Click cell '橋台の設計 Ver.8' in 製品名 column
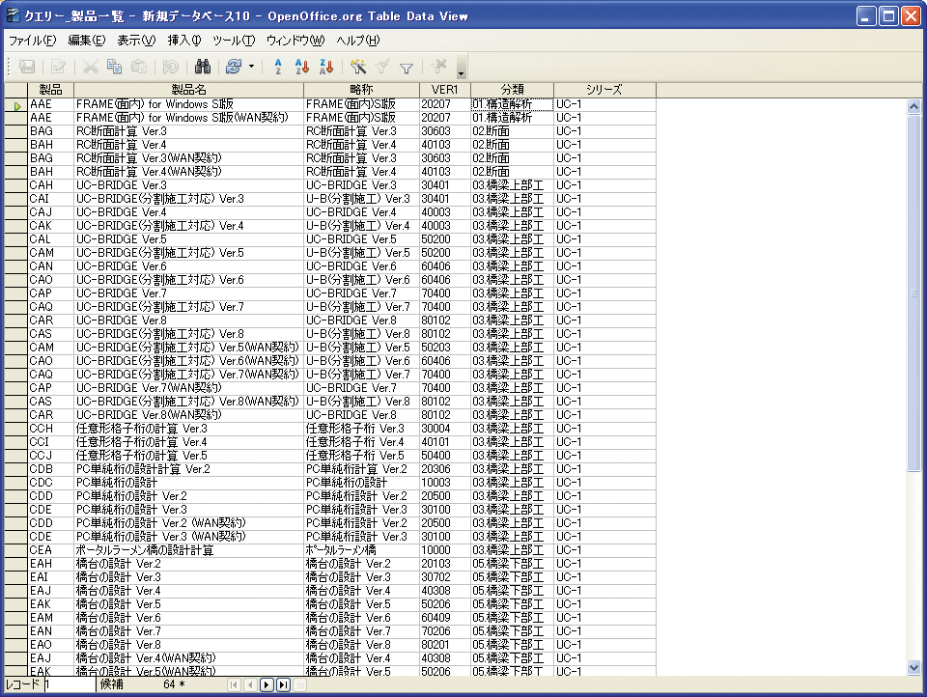This screenshot has width=927, height=697. point(188,645)
